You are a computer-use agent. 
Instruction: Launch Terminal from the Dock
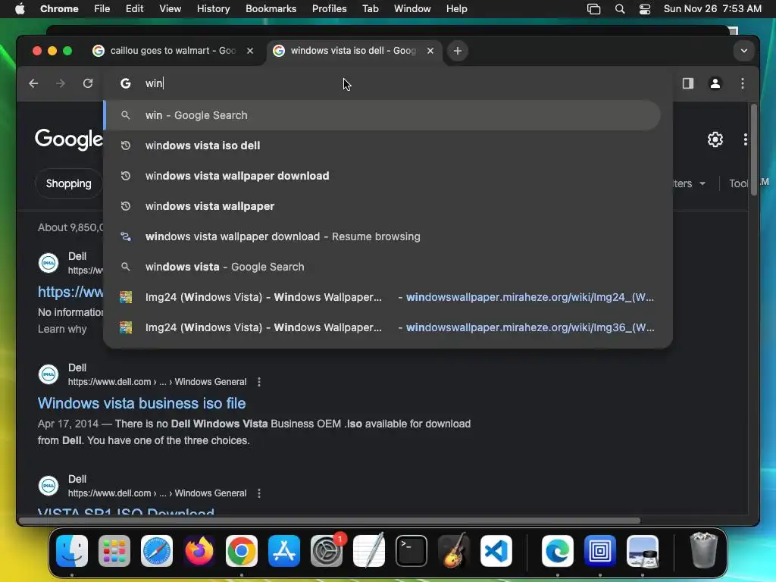point(411,551)
